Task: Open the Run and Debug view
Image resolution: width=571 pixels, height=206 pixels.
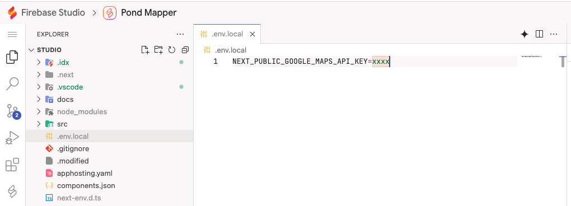Action: [x=12, y=138]
